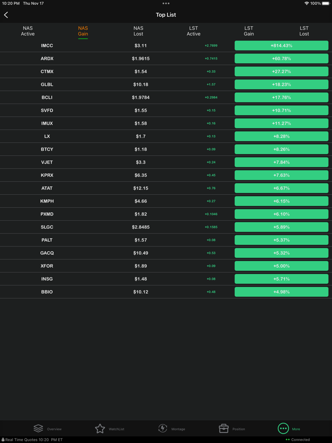
Task: Tap the $12.15 price for ATAT
Action: click(x=141, y=188)
